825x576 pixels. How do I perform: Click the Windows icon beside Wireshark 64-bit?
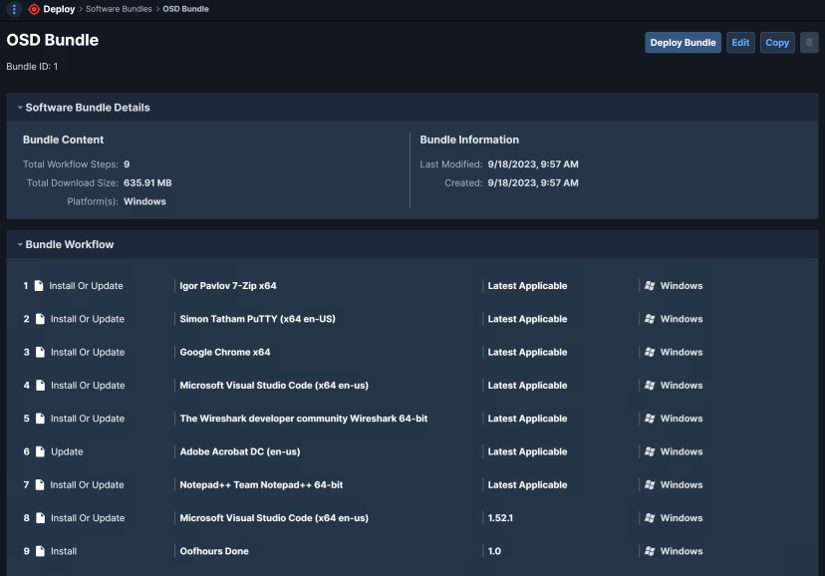tap(649, 419)
